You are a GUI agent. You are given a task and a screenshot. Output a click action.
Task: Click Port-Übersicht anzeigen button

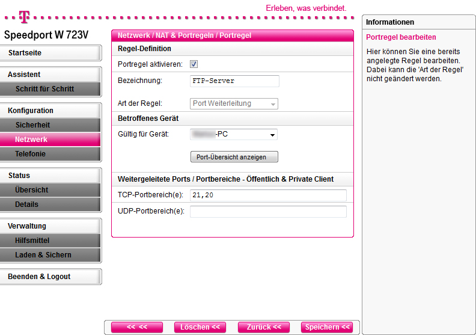coord(234,157)
